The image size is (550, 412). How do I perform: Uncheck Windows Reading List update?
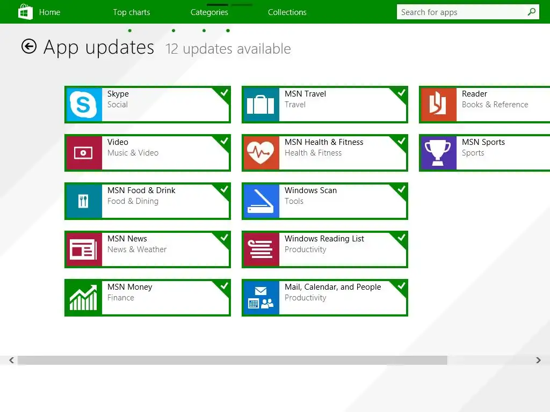tap(401, 238)
